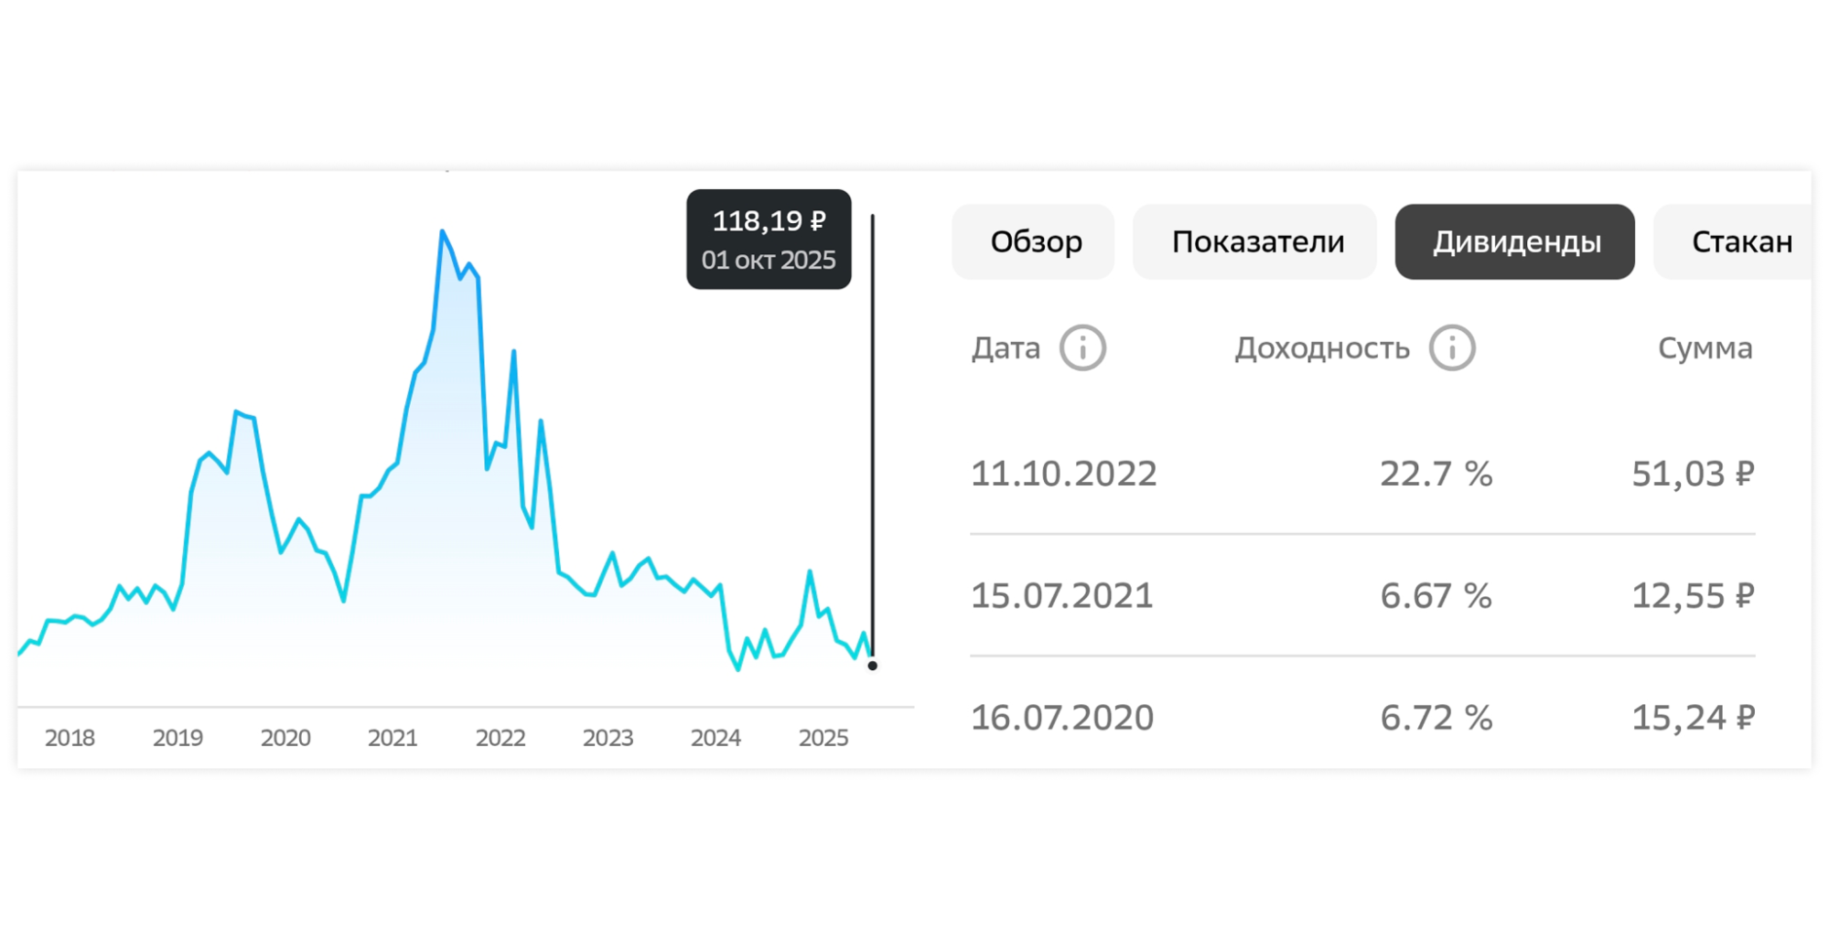The width and height of the screenshot is (1829, 939).
Task: Click the Дата column header
Action: click(1006, 348)
